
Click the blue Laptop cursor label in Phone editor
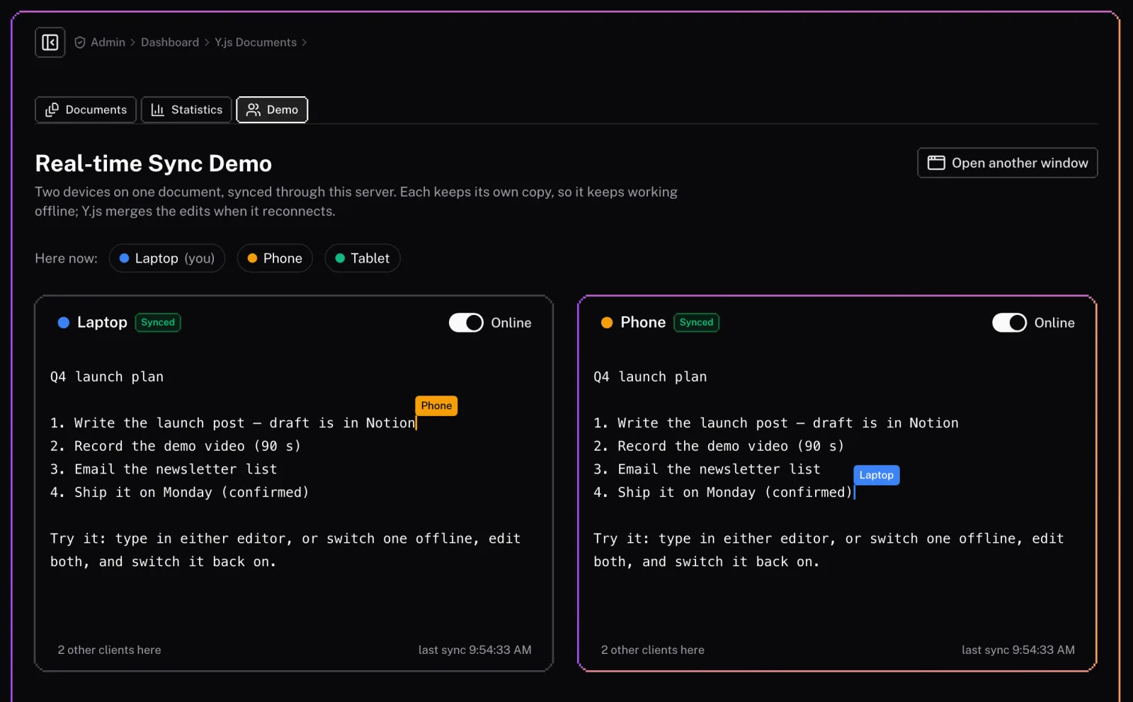(877, 475)
